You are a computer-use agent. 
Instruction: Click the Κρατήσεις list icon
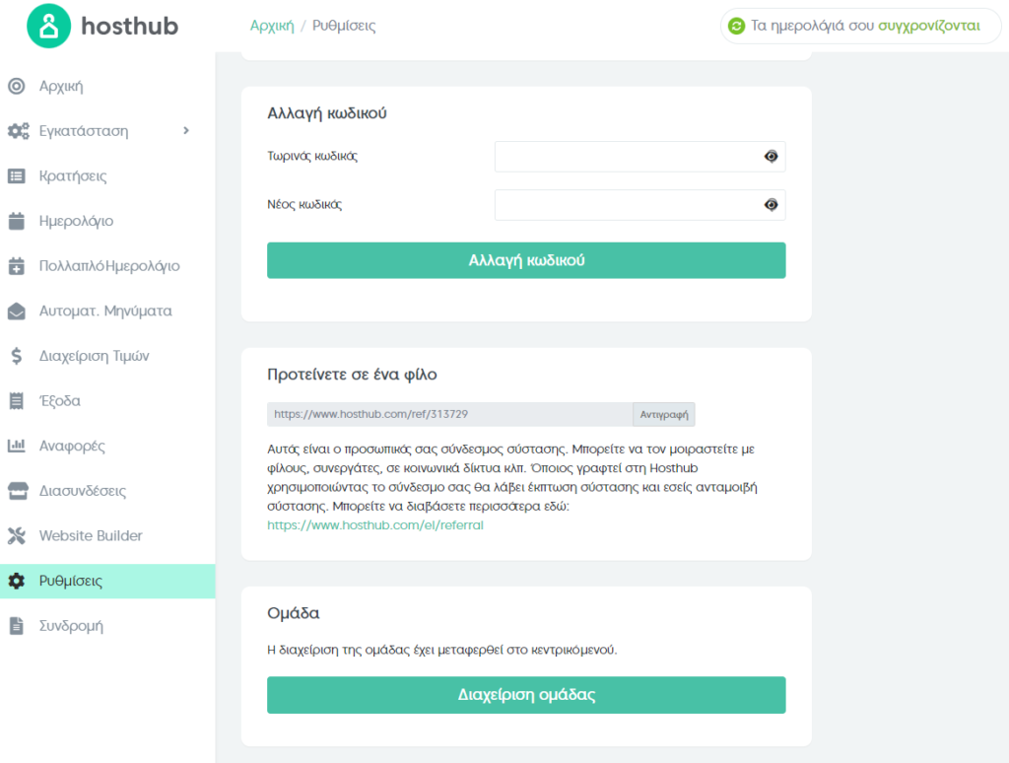coord(17,175)
